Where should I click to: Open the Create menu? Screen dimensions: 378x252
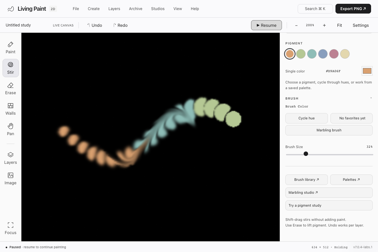[x=94, y=9]
